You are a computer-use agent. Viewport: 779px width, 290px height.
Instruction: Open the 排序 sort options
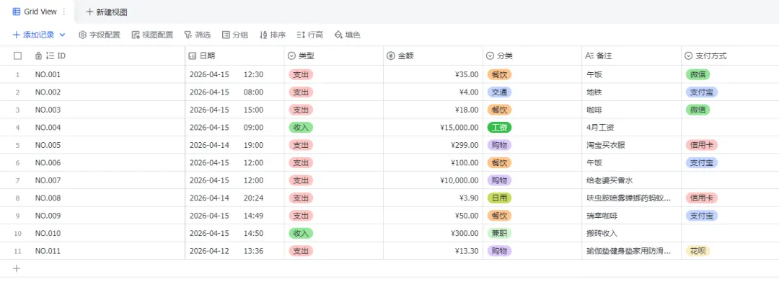273,35
